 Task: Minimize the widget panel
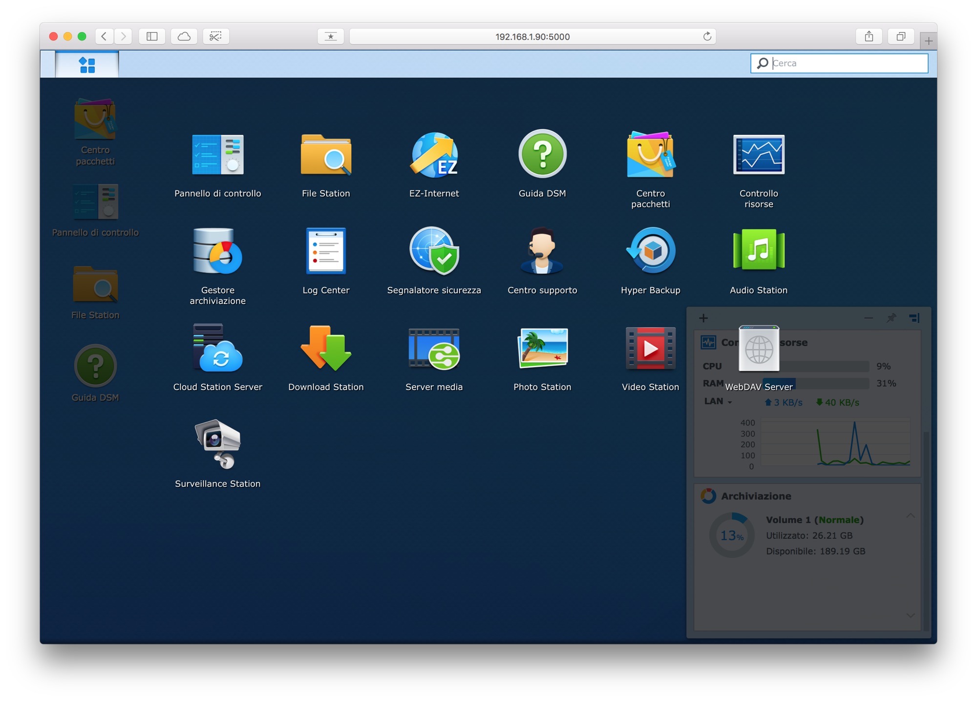[868, 318]
